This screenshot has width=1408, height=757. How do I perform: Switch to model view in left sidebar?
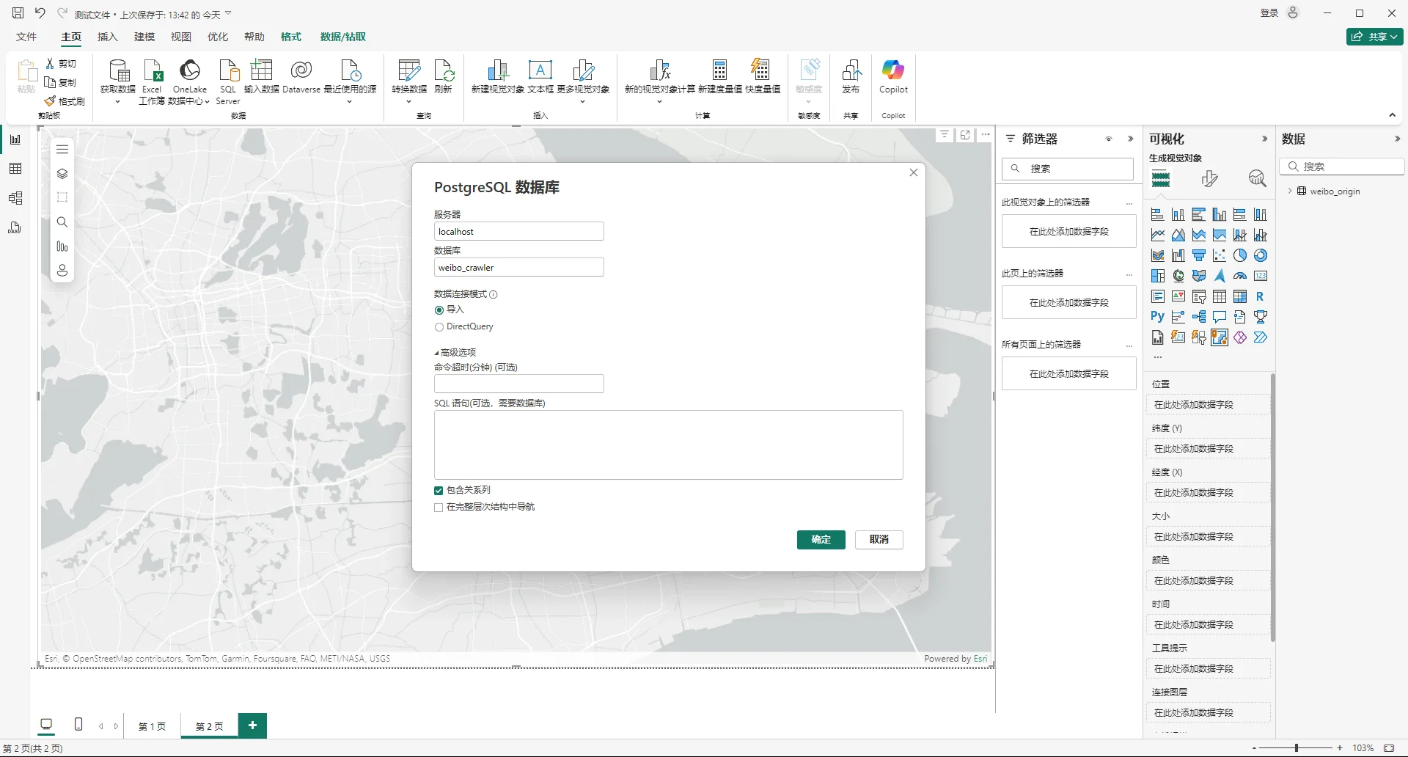15,197
